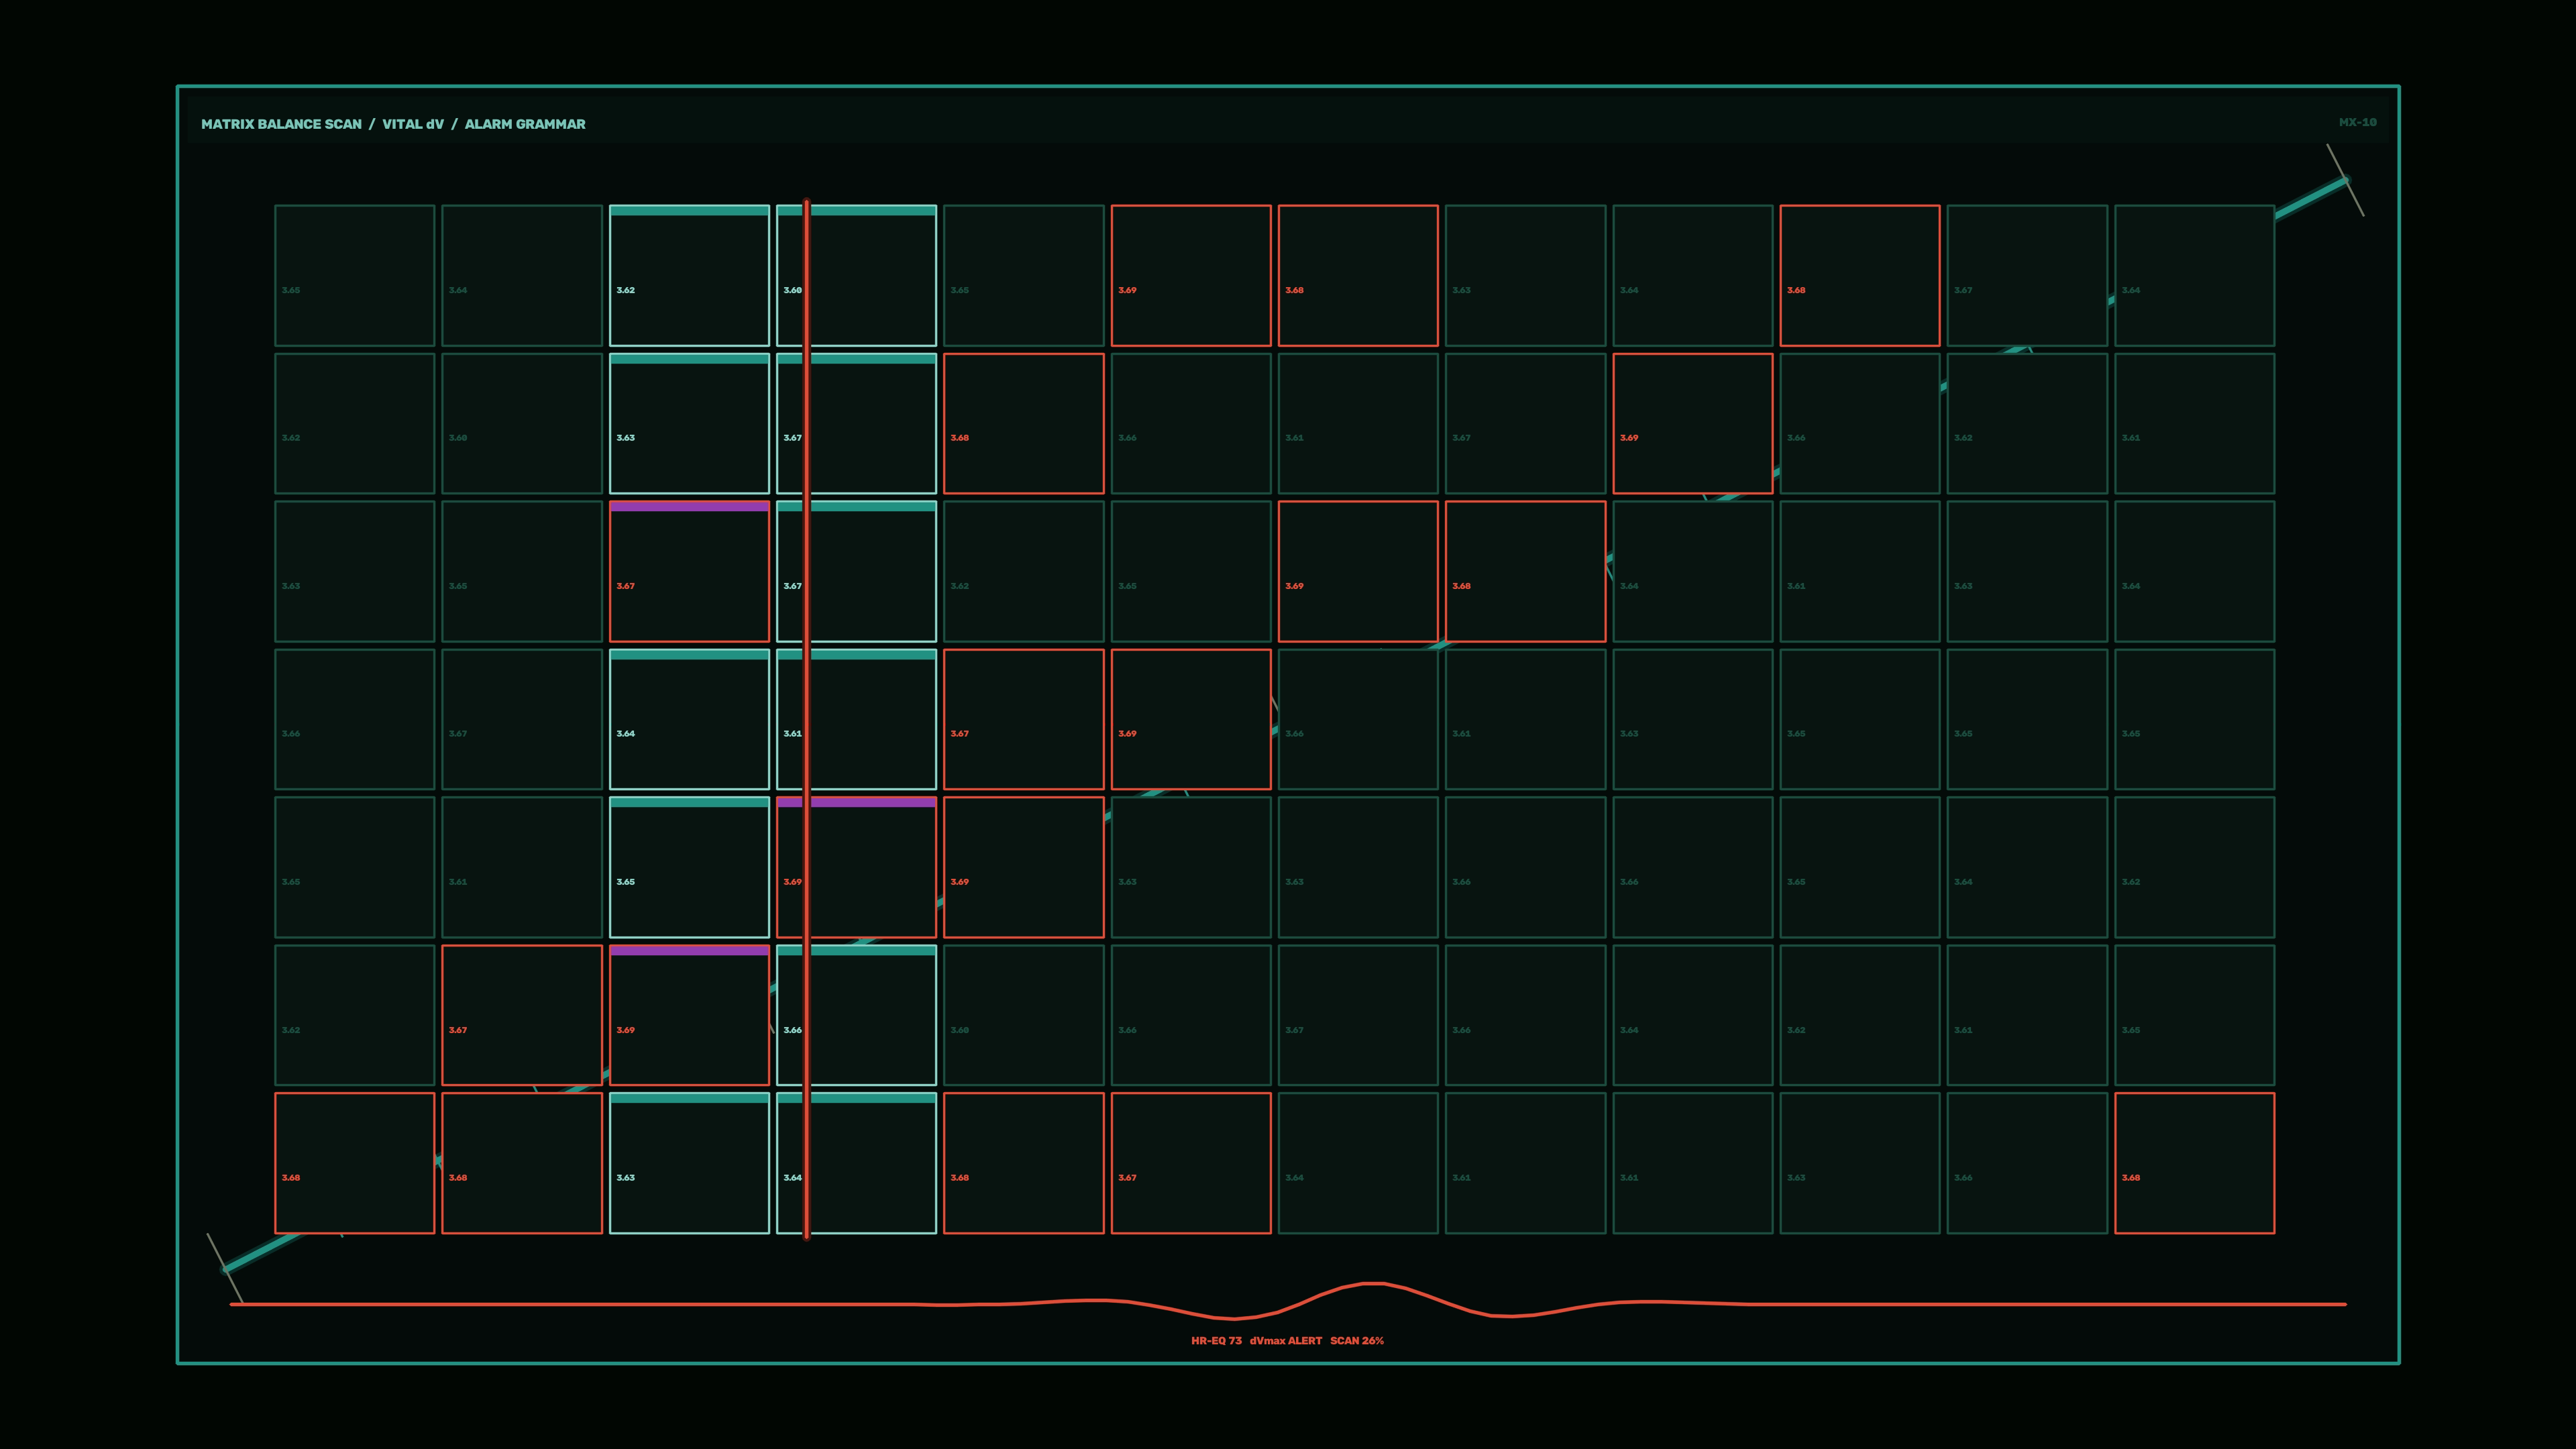Select the dim 3.67 cell in the top row
2576x1449 pixels.
pyautogui.click(x=2027, y=276)
